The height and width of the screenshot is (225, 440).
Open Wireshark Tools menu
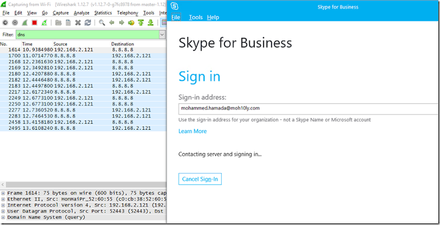(x=148, y=13)
